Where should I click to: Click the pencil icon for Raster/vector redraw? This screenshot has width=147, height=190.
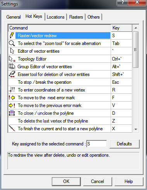12,35
